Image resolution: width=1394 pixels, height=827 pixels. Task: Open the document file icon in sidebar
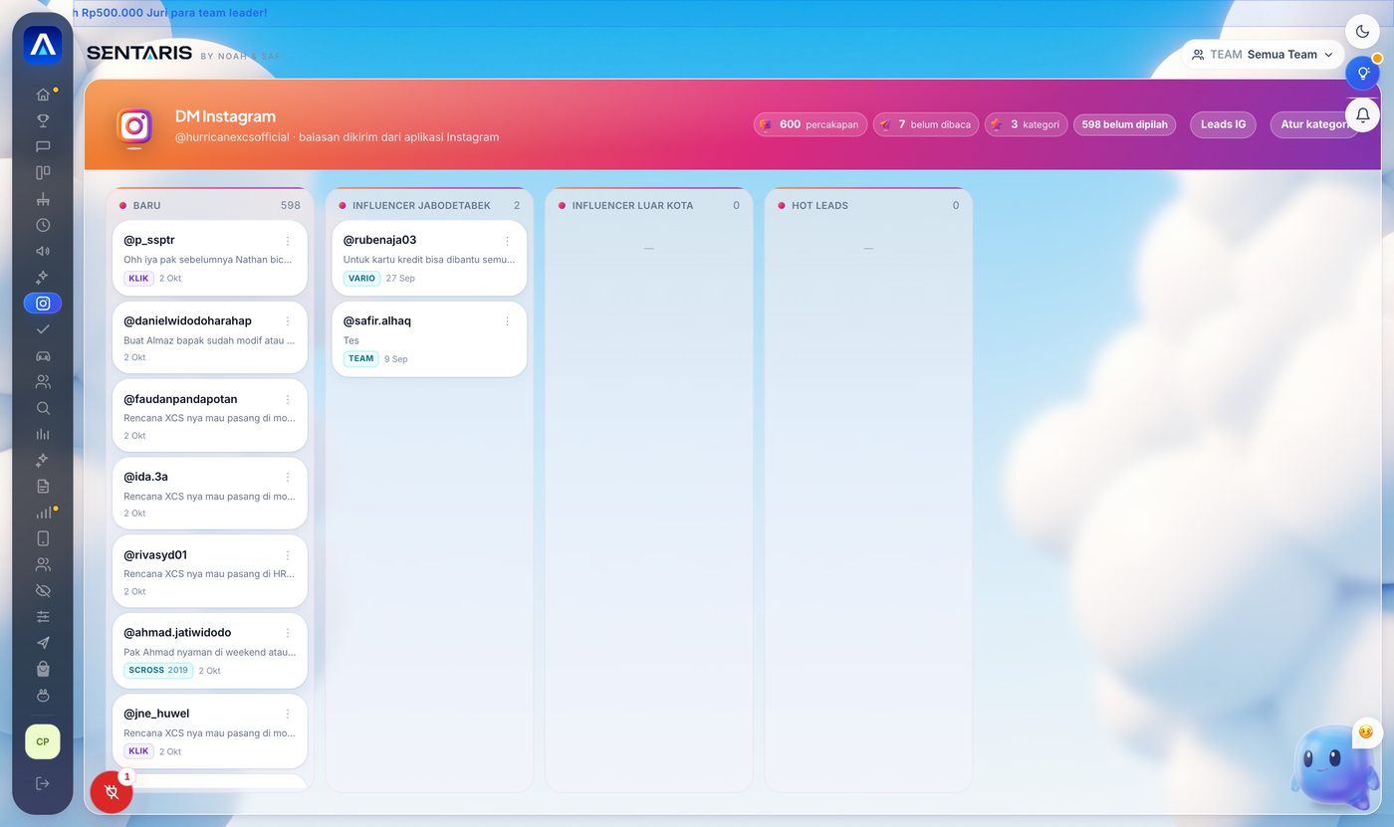coord(43,486)
